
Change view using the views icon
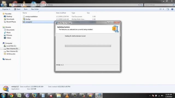click(x=161, y=9)
